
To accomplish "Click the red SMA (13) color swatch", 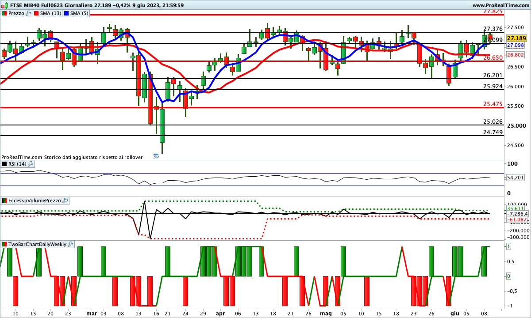I will tap(36, 13).
